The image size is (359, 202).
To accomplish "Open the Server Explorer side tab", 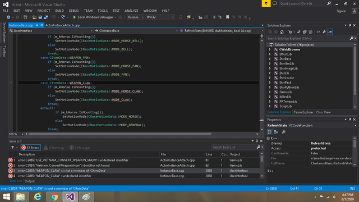I will pos(4,33).
